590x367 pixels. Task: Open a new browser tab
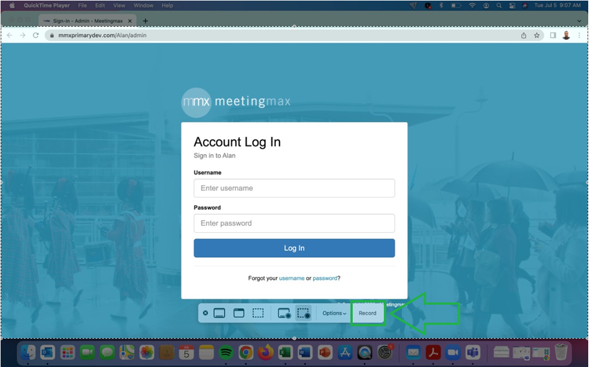[145, 21]
